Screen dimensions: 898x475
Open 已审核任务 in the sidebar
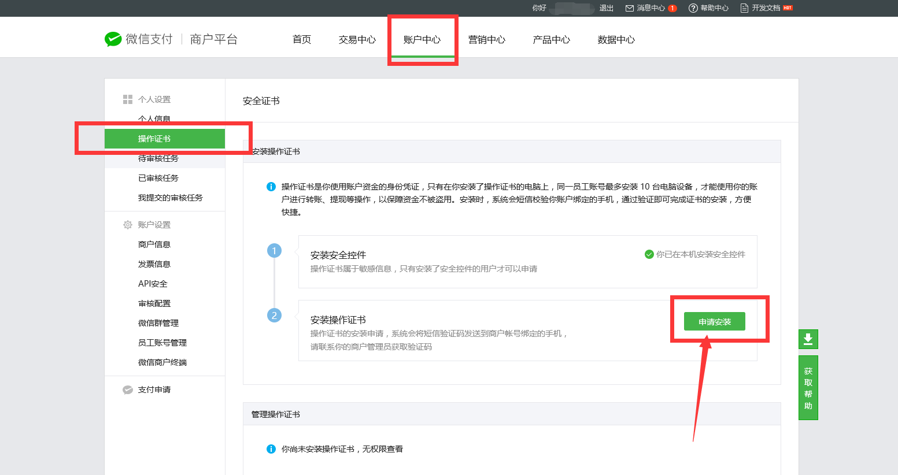click(x=158, y=178)
